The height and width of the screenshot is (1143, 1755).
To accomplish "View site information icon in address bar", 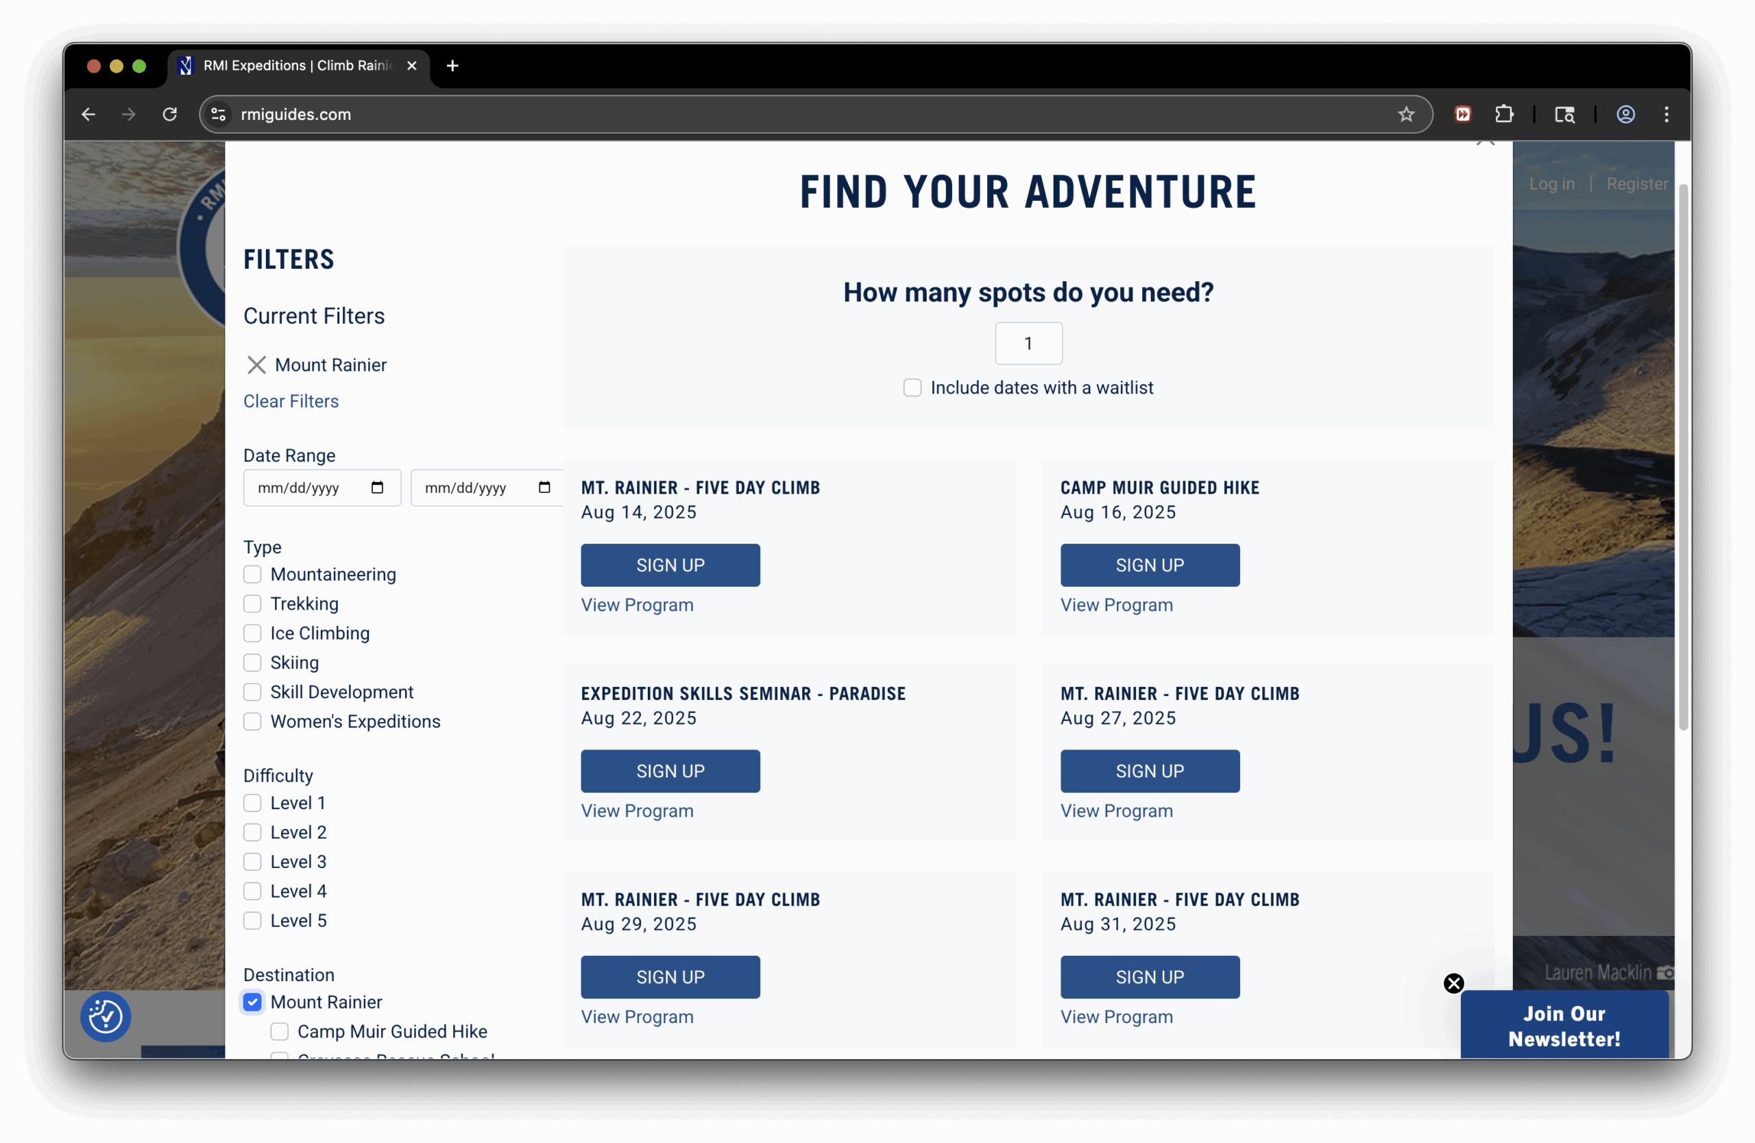I will pos(218,115).
